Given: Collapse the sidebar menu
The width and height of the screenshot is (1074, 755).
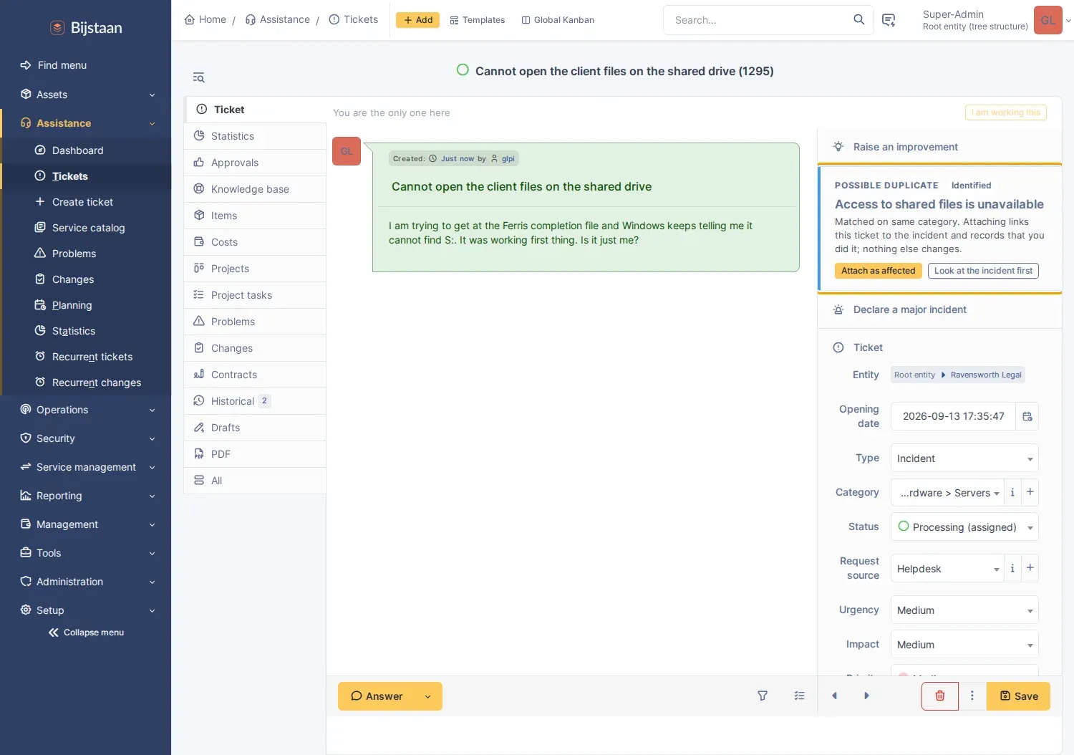Looking at the screenshot, I should tap(86, 633).
